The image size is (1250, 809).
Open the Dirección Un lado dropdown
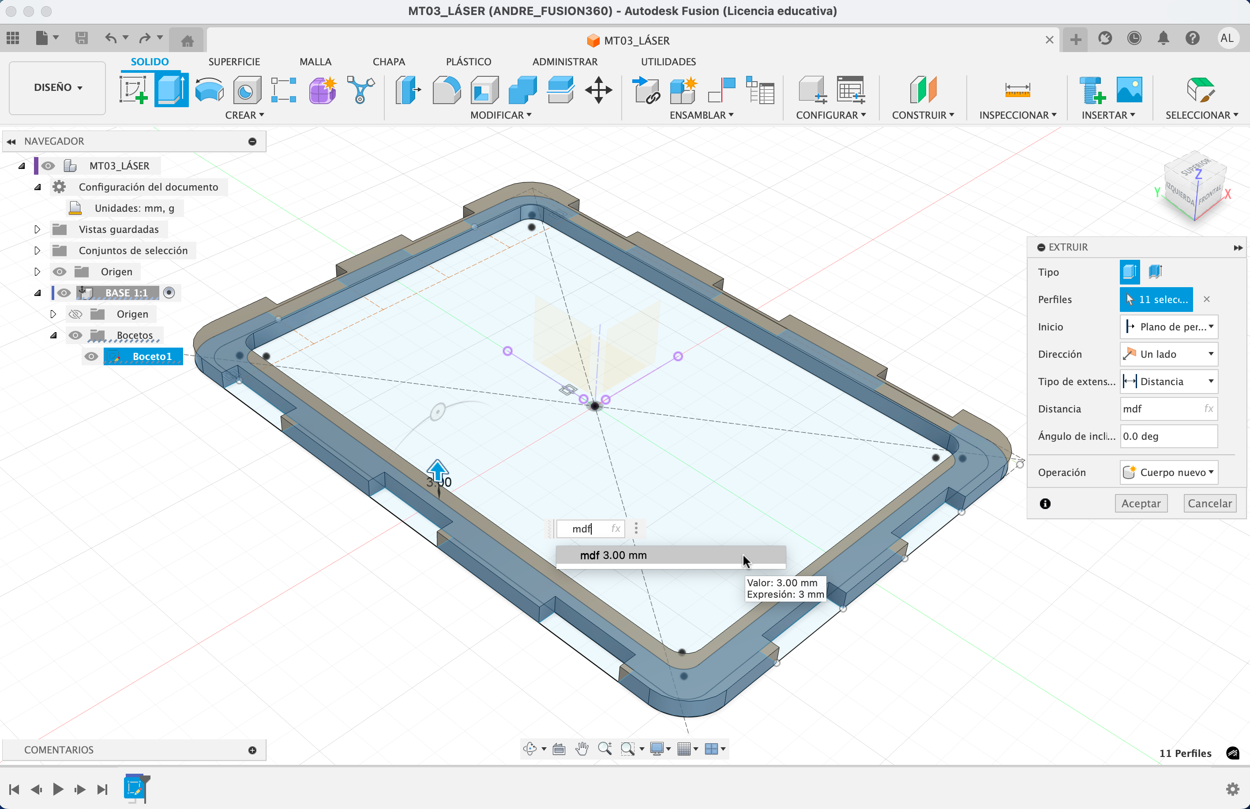point(1169,354)
